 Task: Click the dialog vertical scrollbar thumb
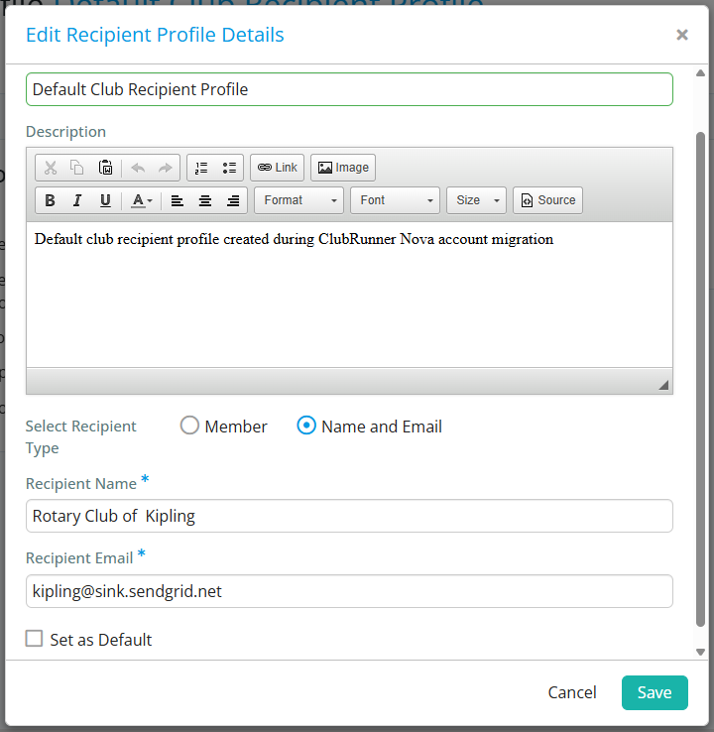(x=700, y=380)
